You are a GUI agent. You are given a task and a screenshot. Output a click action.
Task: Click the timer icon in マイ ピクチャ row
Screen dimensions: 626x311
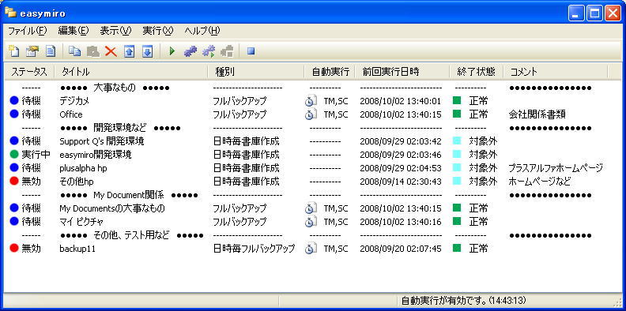click(x=311, y=221)
